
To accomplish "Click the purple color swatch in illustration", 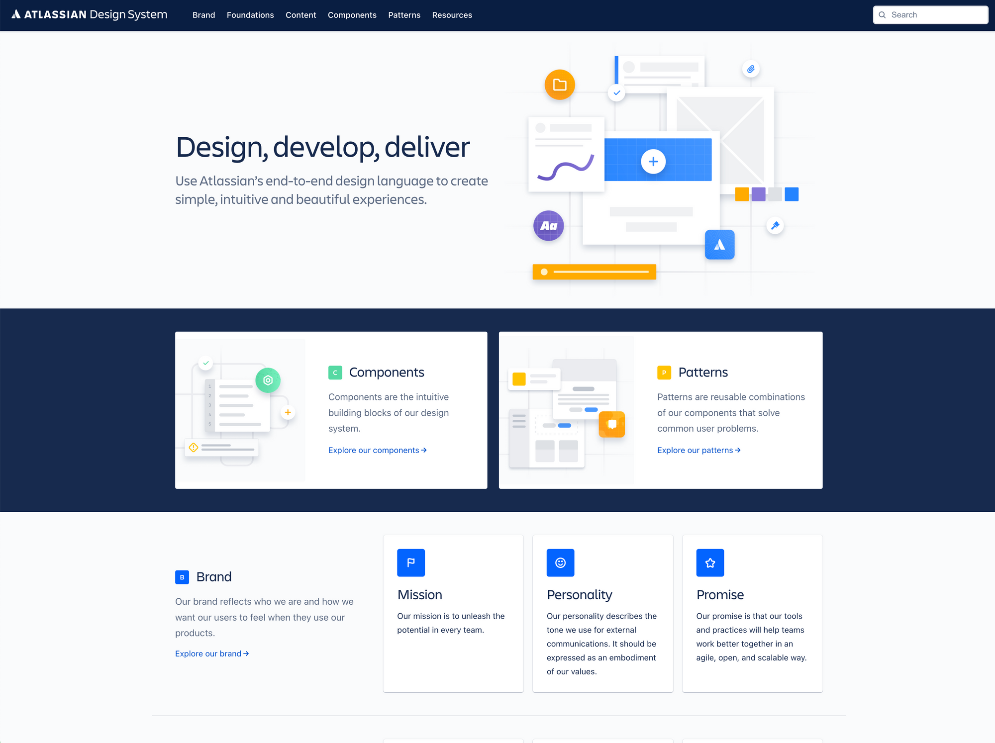I will click(758, 193).
